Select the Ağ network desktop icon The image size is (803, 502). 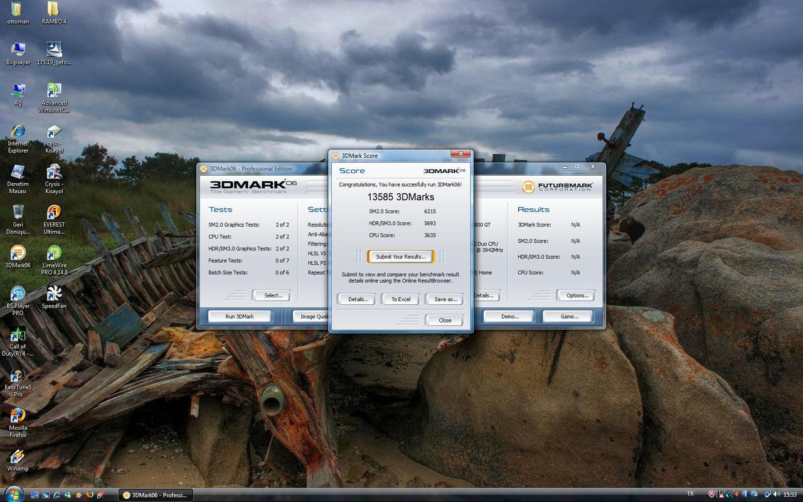tap(18, 94)
